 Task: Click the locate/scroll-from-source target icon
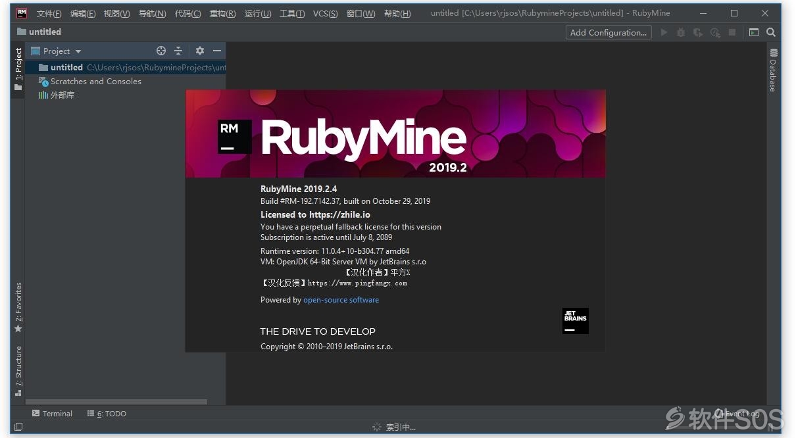point(161,51)
